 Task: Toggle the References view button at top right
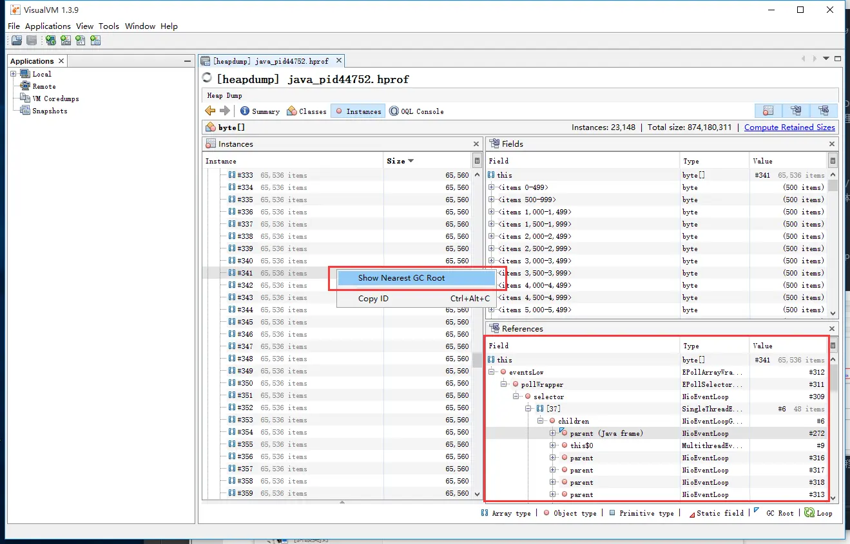[x=824, y=111]
